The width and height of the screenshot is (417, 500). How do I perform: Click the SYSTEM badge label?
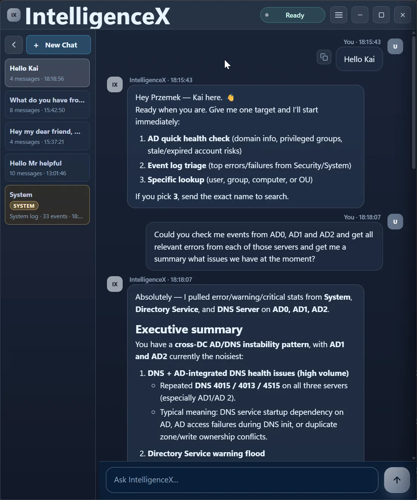pyautogui.click(x=24, y=206)
